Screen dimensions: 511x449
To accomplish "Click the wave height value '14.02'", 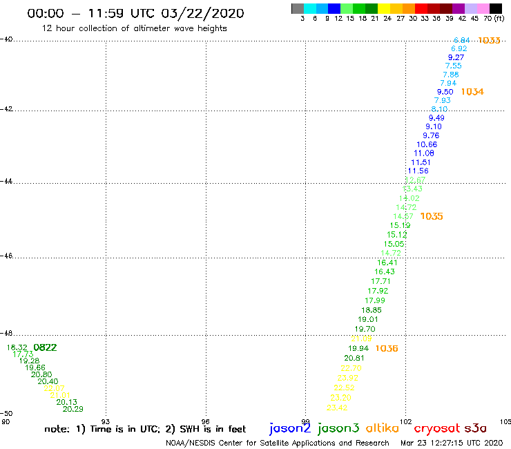I will pos(409,198).
